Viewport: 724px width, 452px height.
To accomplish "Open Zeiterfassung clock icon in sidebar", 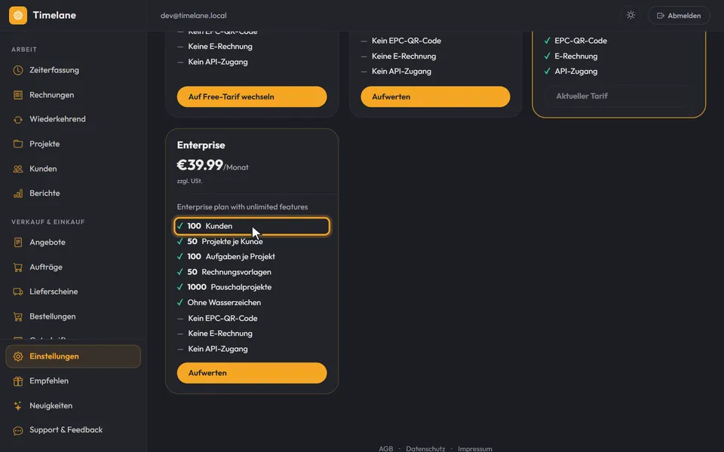I will tap(18, 70).
